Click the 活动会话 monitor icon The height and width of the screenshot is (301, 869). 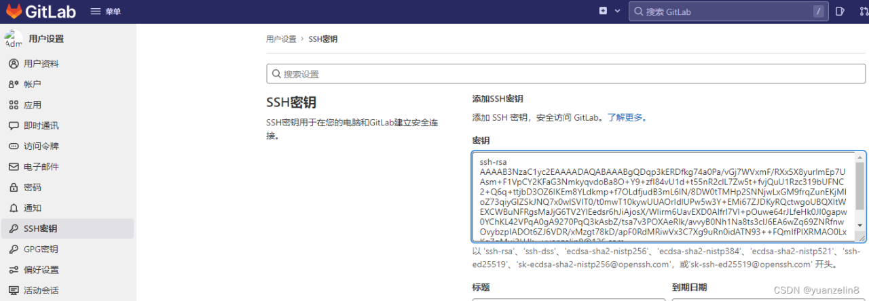[13, 290]
